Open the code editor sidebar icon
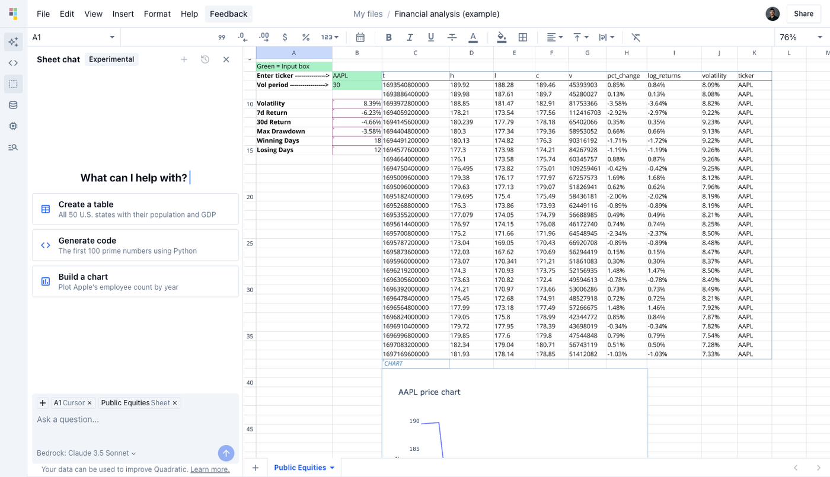Image resolution: width=830 pixels, height=477 pixels. pos(13,63)
